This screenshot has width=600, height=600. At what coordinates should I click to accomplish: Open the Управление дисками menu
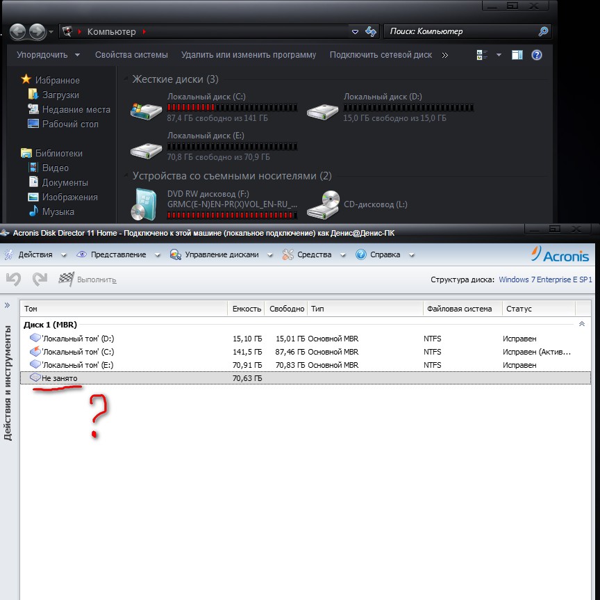point(221,254)
